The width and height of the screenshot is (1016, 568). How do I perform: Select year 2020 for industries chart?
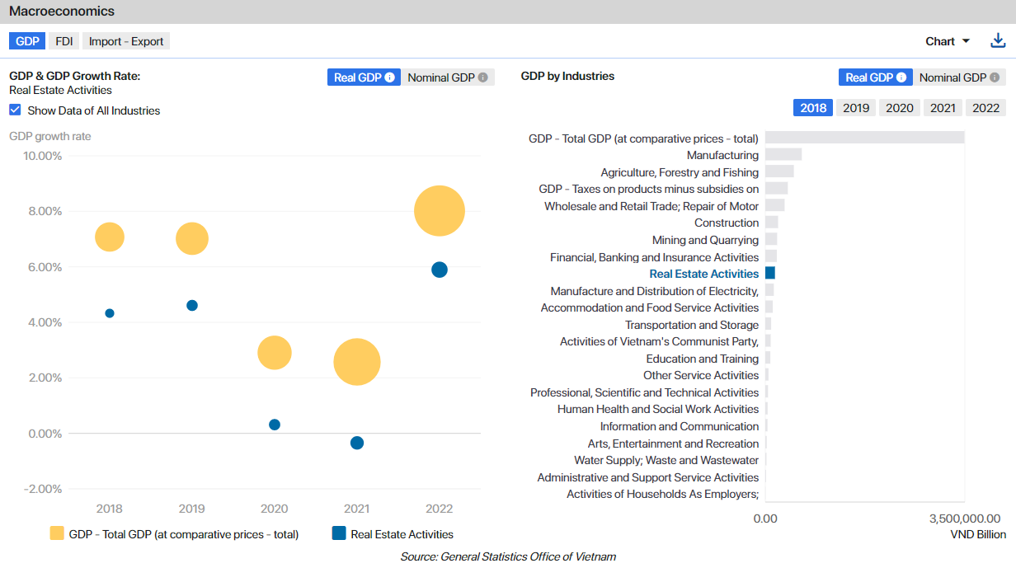pos(899,108)
